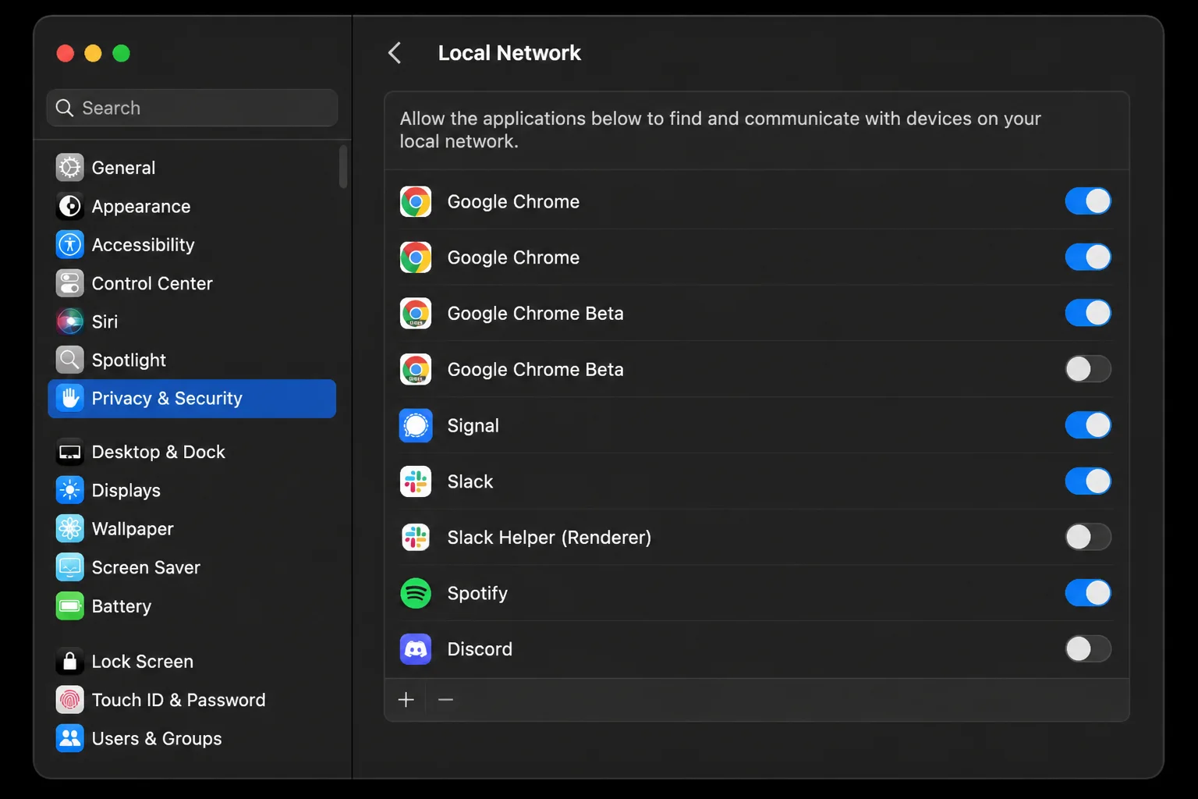This screenshot has height=799, width=1198.
Task: Click the Desktop & Dock icon
Action: click(69, 452)
